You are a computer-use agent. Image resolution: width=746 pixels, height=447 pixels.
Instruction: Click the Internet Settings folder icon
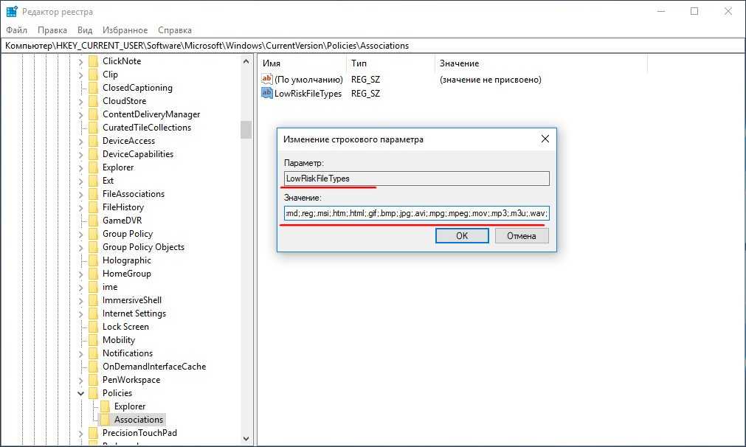93,313
